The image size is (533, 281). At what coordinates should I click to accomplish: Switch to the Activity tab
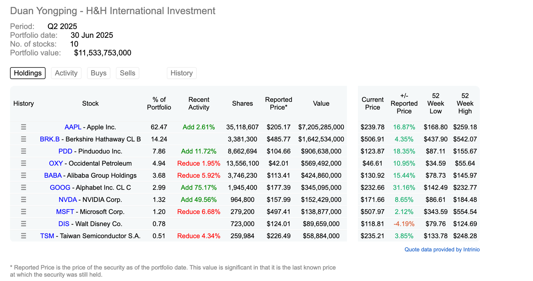click(66, 73)
